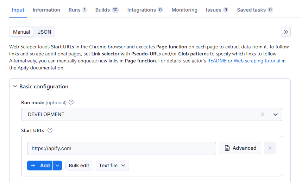Click the Bulk edit button
The image size is (302, 182).
point(79,166)
